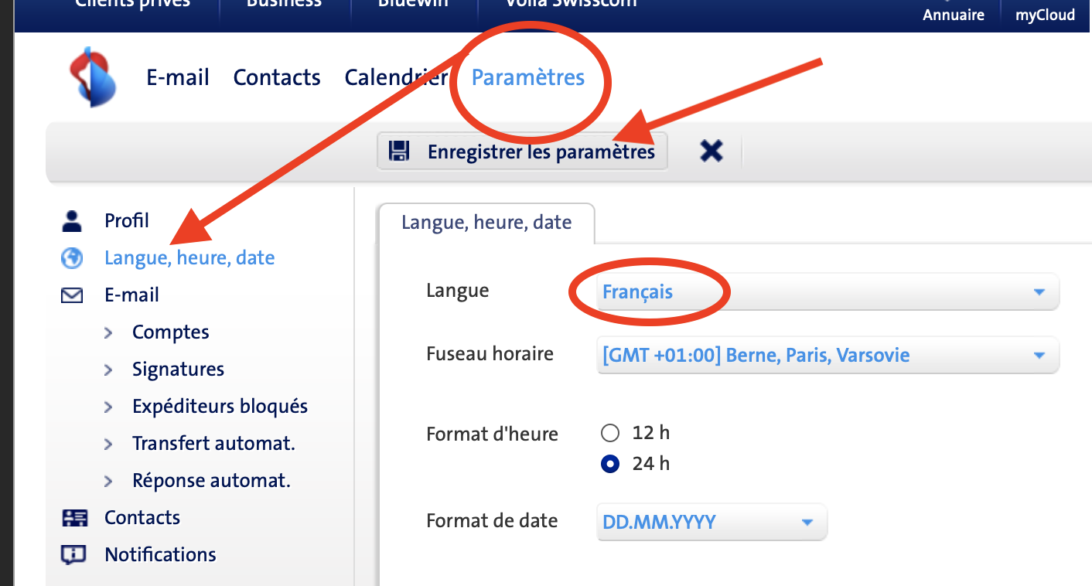Click the X close settings icon
The height and width of the screenshot is (586, 1092).
click(x=711, y=151)
